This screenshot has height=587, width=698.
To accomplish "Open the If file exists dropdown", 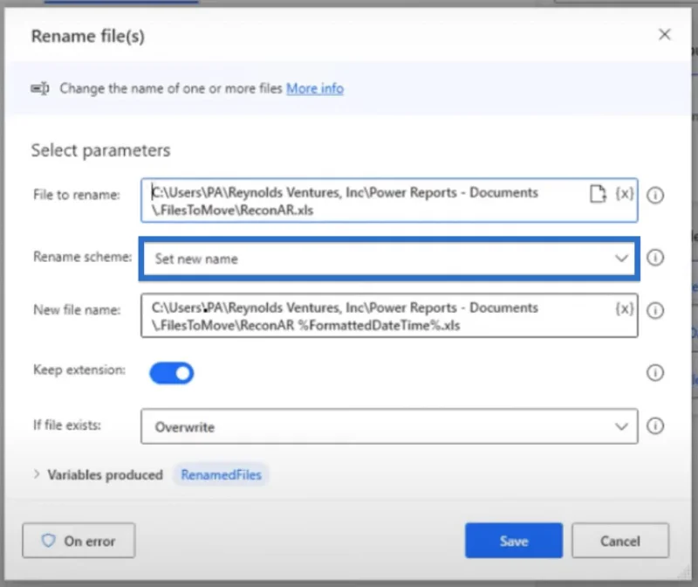I will coord(389,426).
